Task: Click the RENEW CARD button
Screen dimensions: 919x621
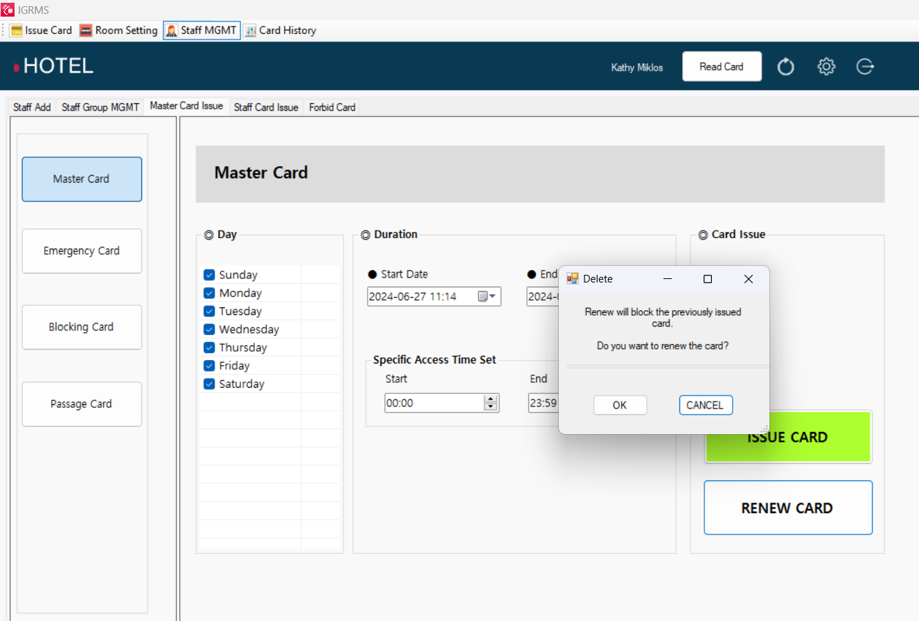Action: pos(787,507)
